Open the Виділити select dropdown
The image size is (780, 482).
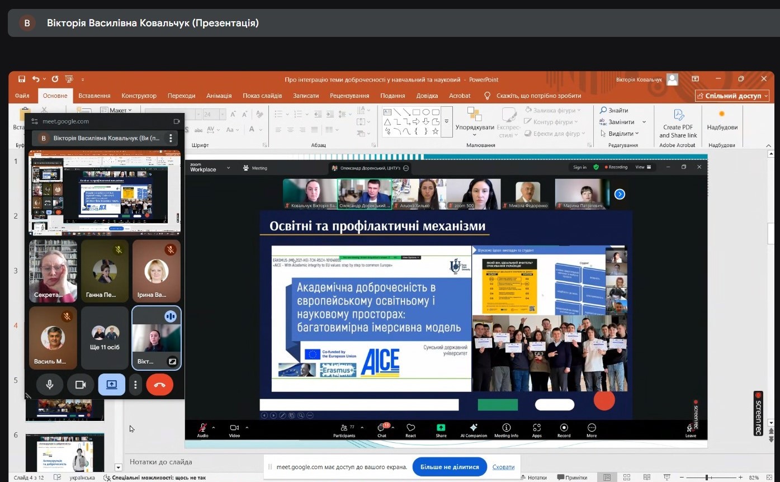(x=620, y=134)
